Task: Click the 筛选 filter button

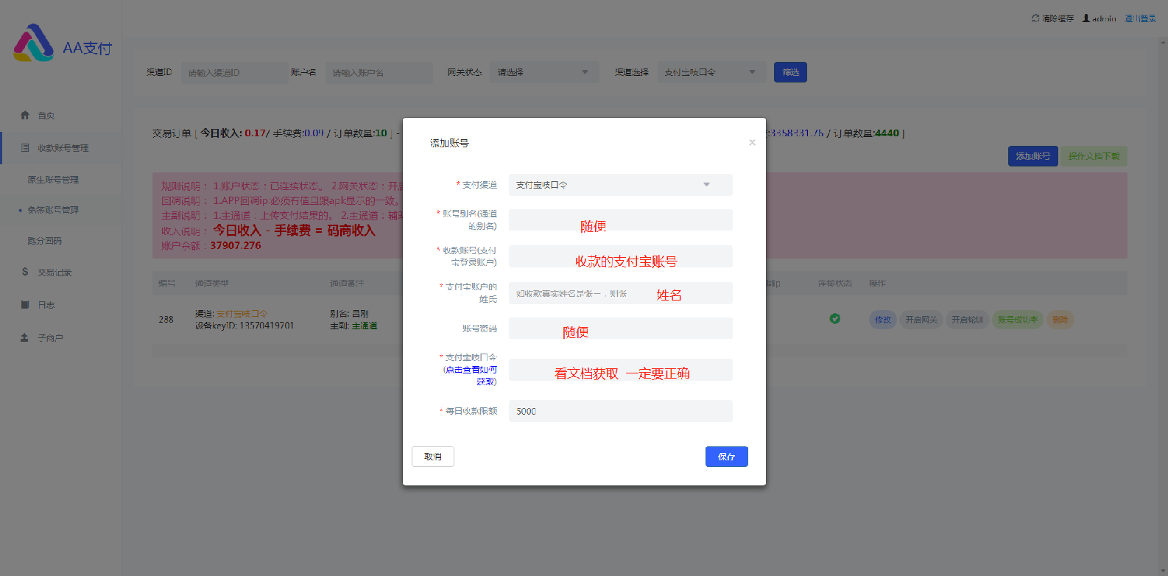Action: (x=790, y=72)
